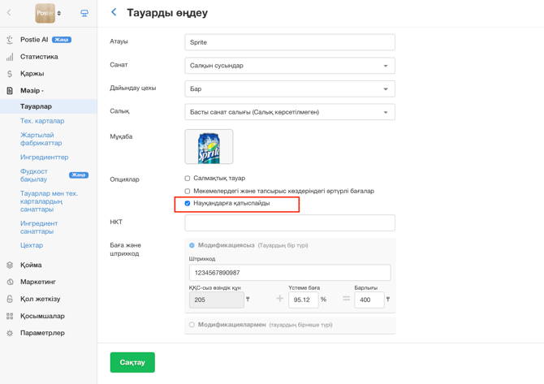The width and height of the screenshot is (544, 384).
Task: Check the Салмақтық тауар checkbox
Action: [188, 179]
